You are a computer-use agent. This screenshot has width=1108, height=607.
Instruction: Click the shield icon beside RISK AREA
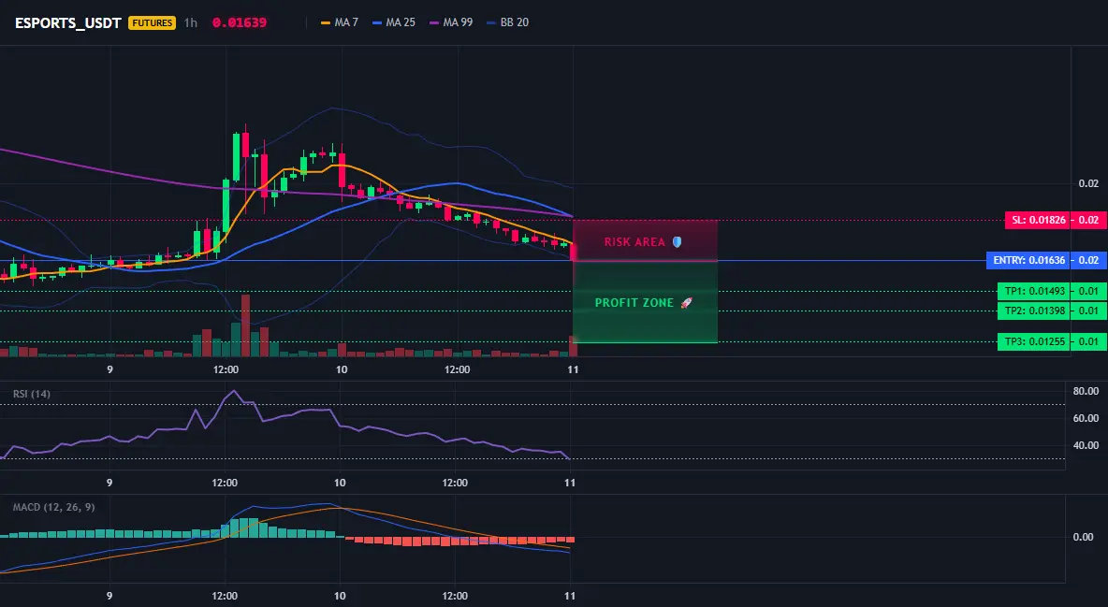pos(677,241)
